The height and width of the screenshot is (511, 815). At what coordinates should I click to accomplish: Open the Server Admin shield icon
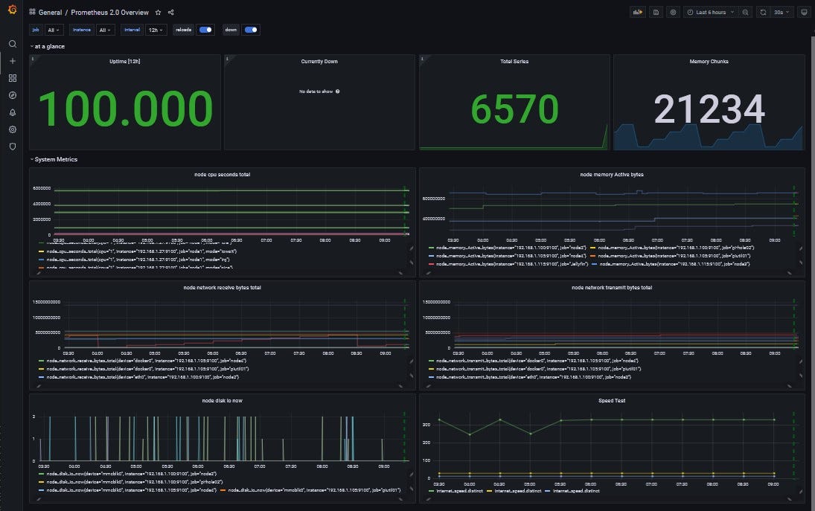(13, 147)
